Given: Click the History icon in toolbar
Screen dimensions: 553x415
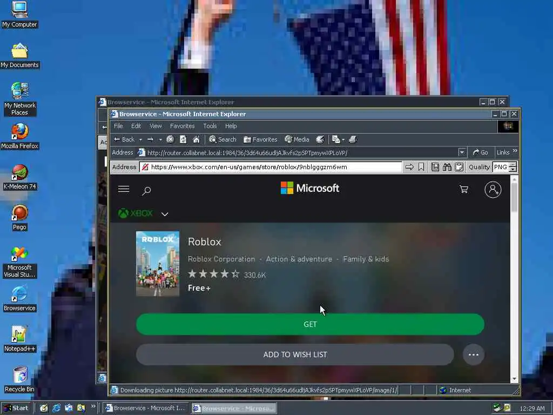Looking at the screenshot, I should point(320,139).
